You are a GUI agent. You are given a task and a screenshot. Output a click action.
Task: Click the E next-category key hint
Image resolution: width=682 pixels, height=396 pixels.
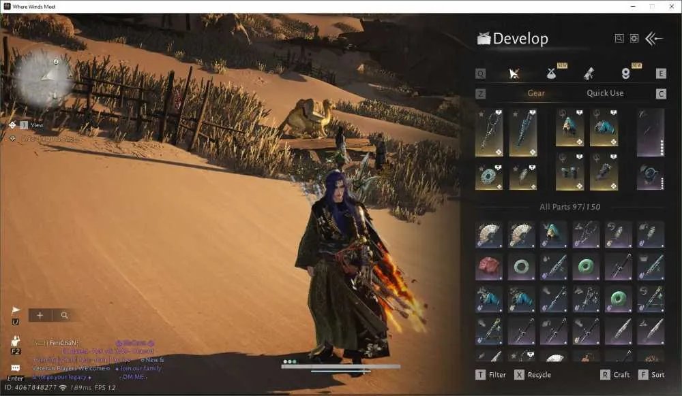(661, 73)
